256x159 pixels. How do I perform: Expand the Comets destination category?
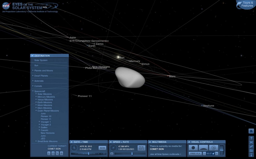(38, 86)
